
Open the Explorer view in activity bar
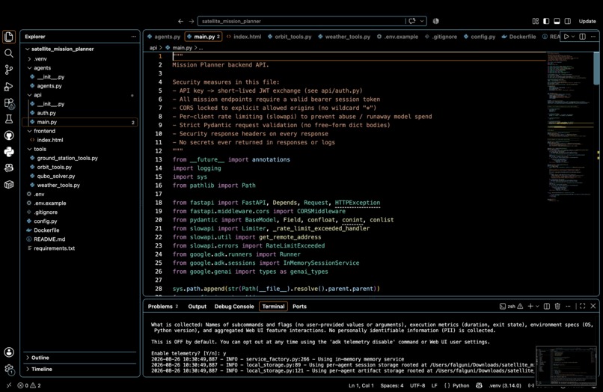pyautogui.click(x=9, y=37)
